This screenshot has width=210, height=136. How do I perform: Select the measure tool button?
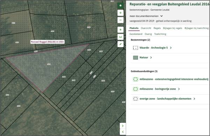[120, 37]
